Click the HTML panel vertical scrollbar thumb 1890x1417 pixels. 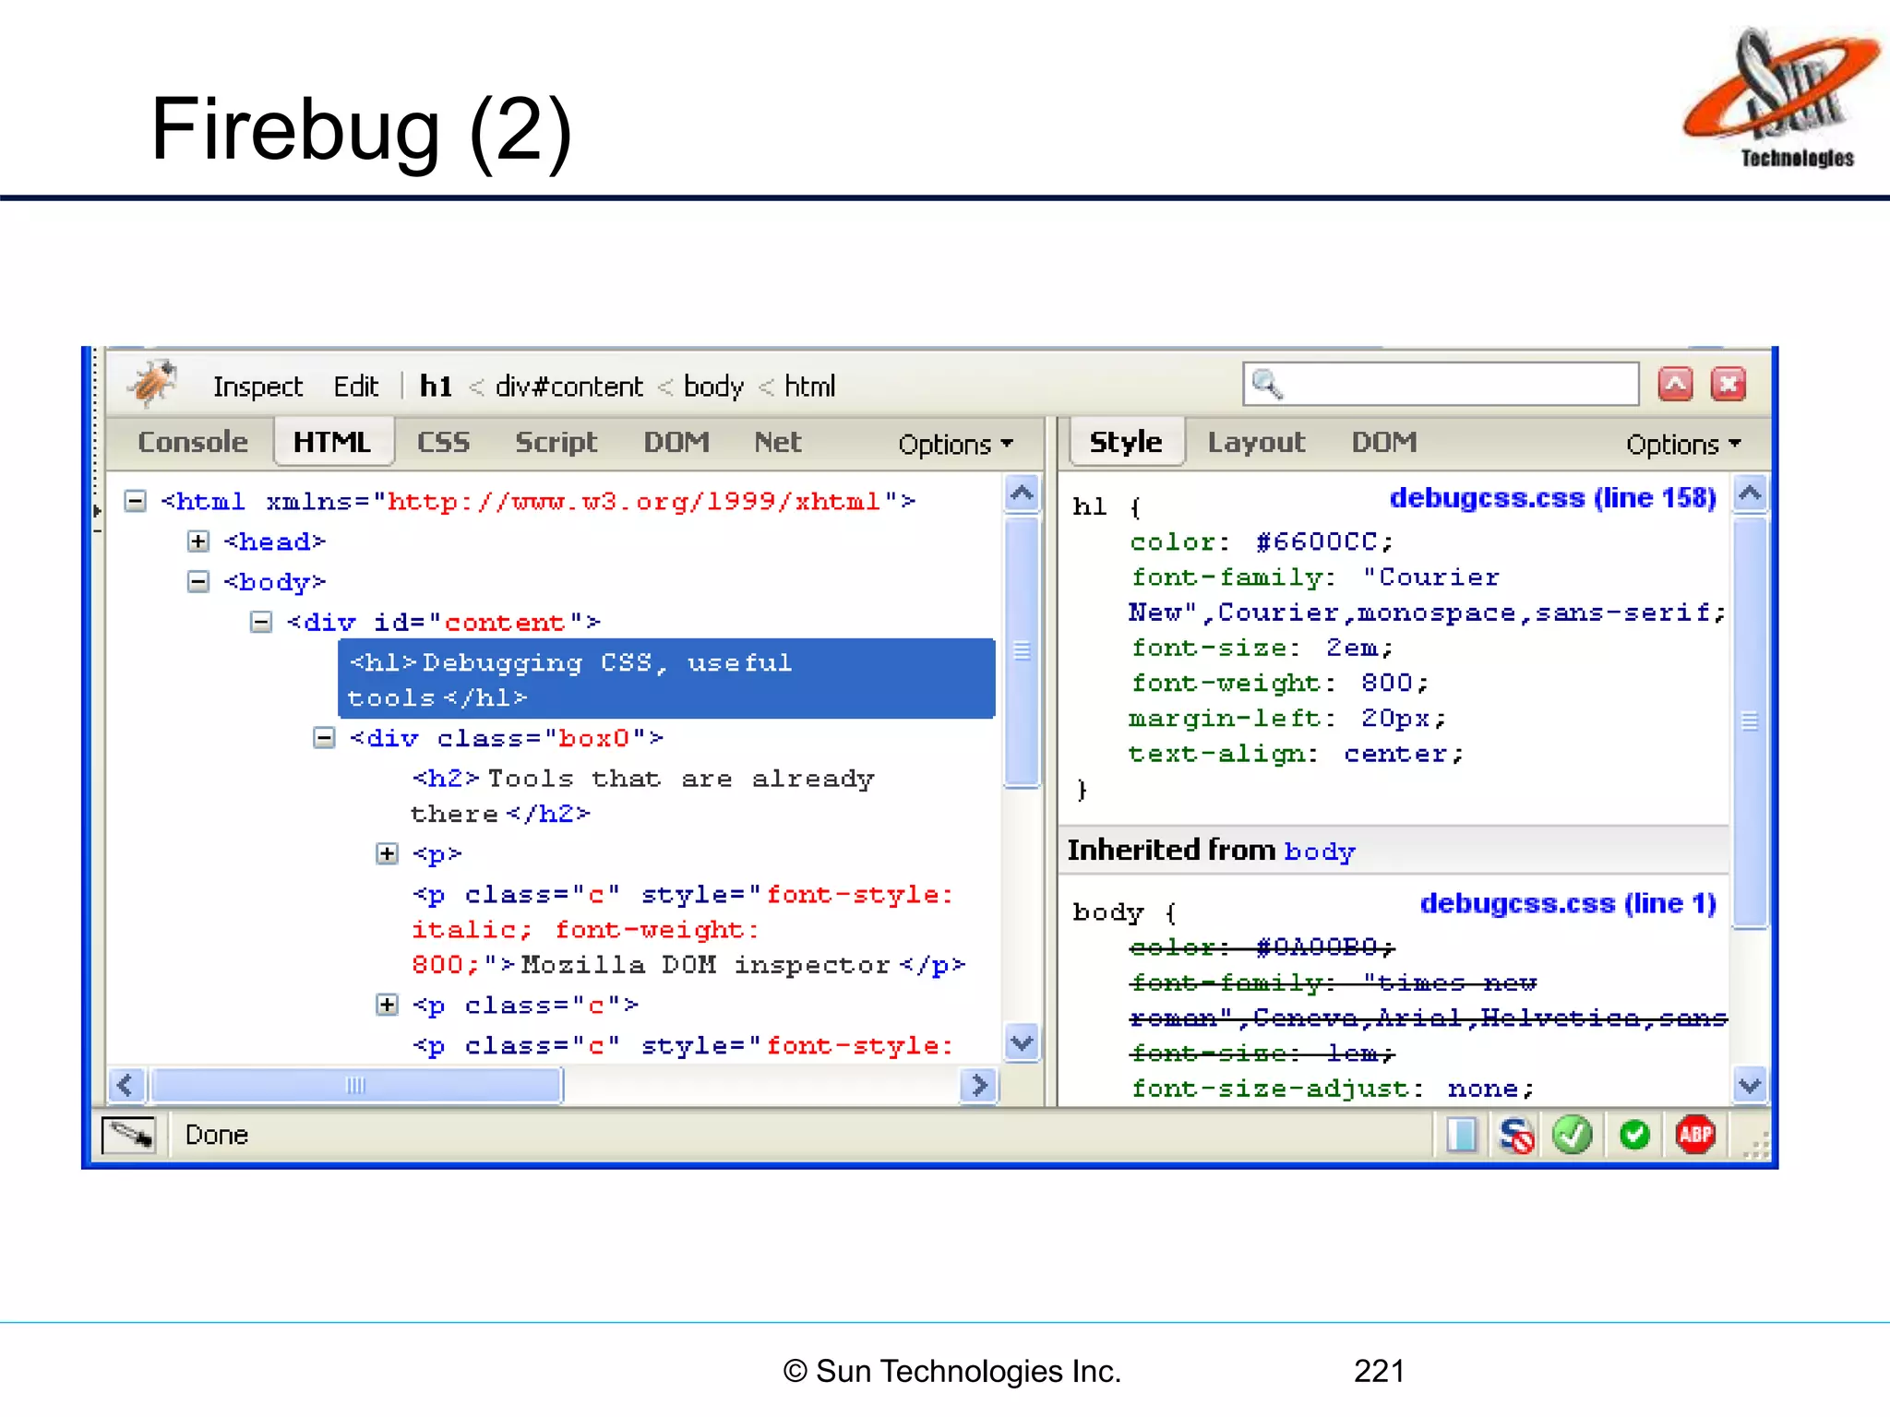[1022, 651]
